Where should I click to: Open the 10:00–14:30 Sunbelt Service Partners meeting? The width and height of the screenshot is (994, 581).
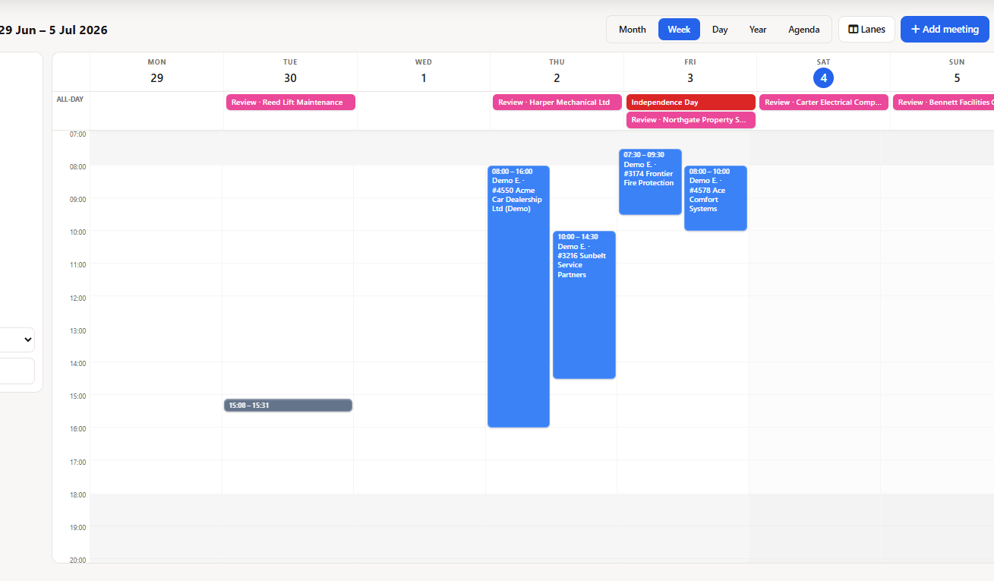(x=584, y=305)
